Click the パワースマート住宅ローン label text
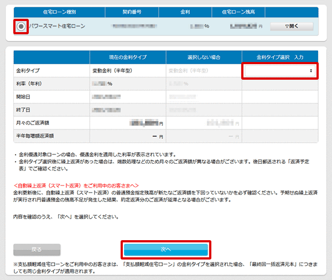Screen dimensions: 332x280 [x=58, y=26]
